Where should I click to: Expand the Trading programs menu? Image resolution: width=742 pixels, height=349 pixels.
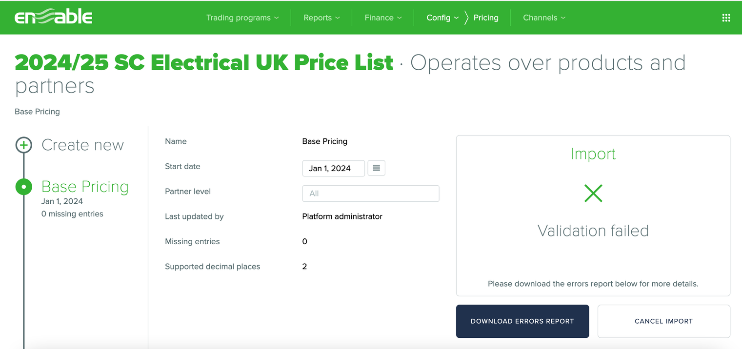click(x=242, y=18)
